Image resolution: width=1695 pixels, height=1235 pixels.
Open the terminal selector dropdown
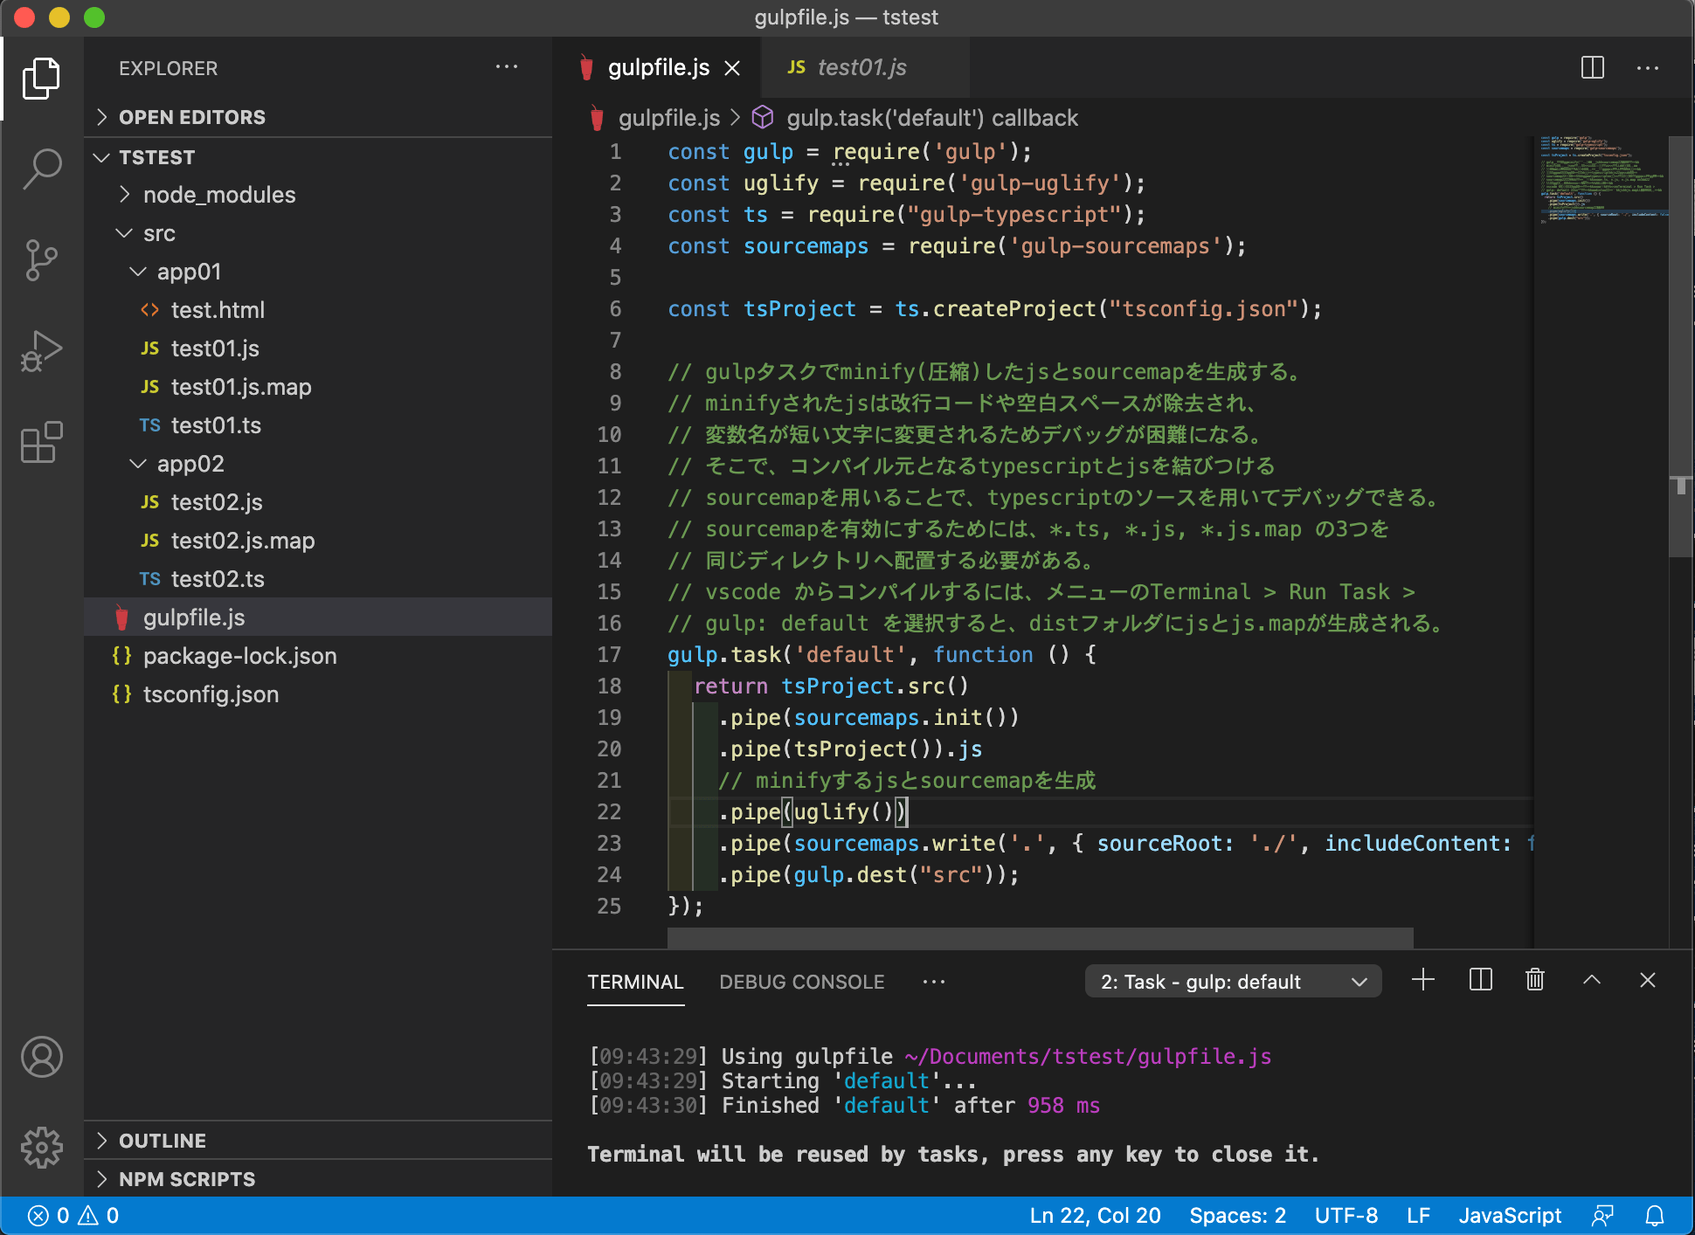pyautogui.click(x=1232, y=982)
